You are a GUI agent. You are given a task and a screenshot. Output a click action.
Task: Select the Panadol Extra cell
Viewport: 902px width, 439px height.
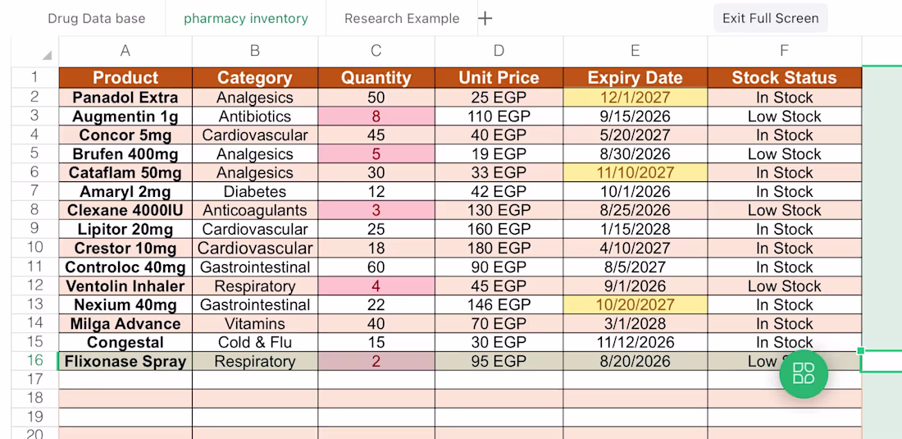pyautogui.click(x=125, y=97)
